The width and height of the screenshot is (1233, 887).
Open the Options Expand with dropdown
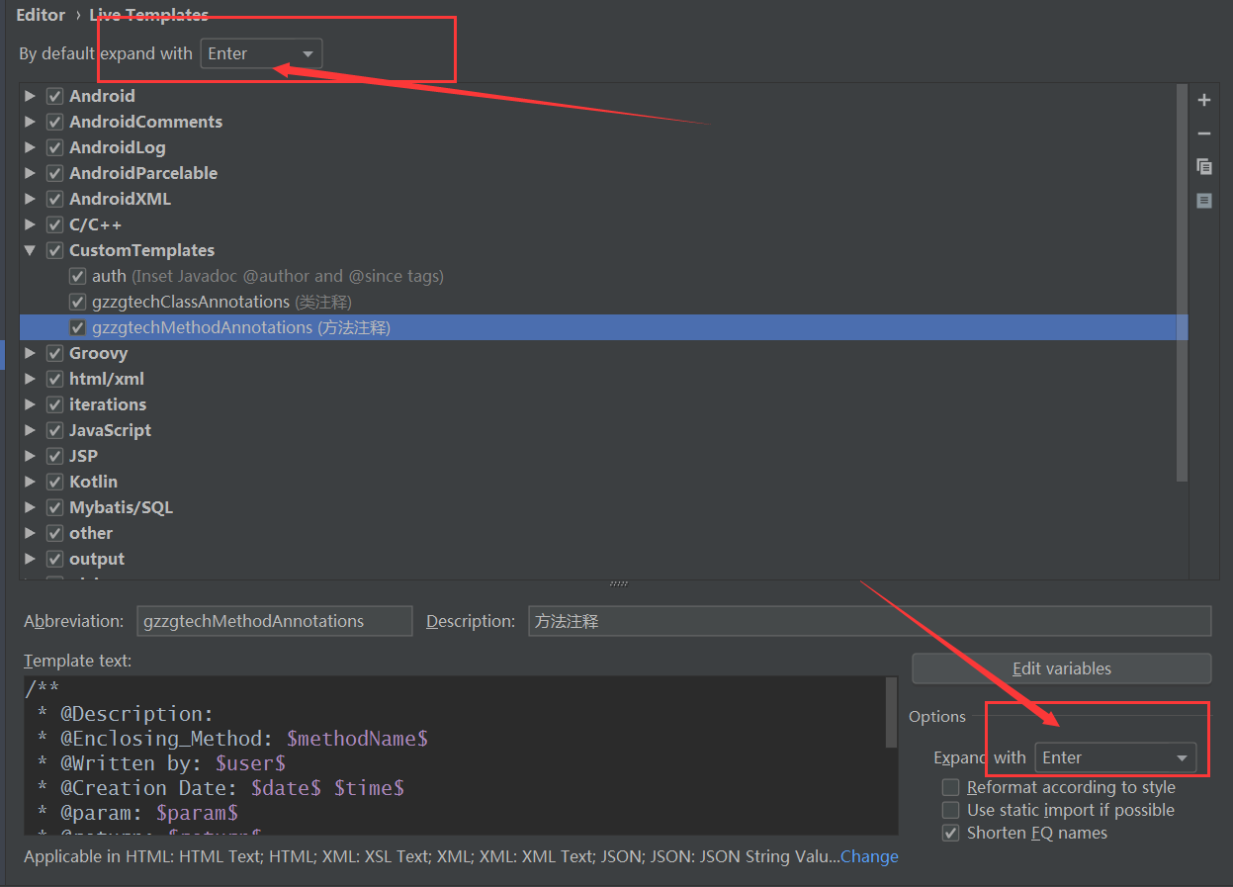[x=1115, y=757]
